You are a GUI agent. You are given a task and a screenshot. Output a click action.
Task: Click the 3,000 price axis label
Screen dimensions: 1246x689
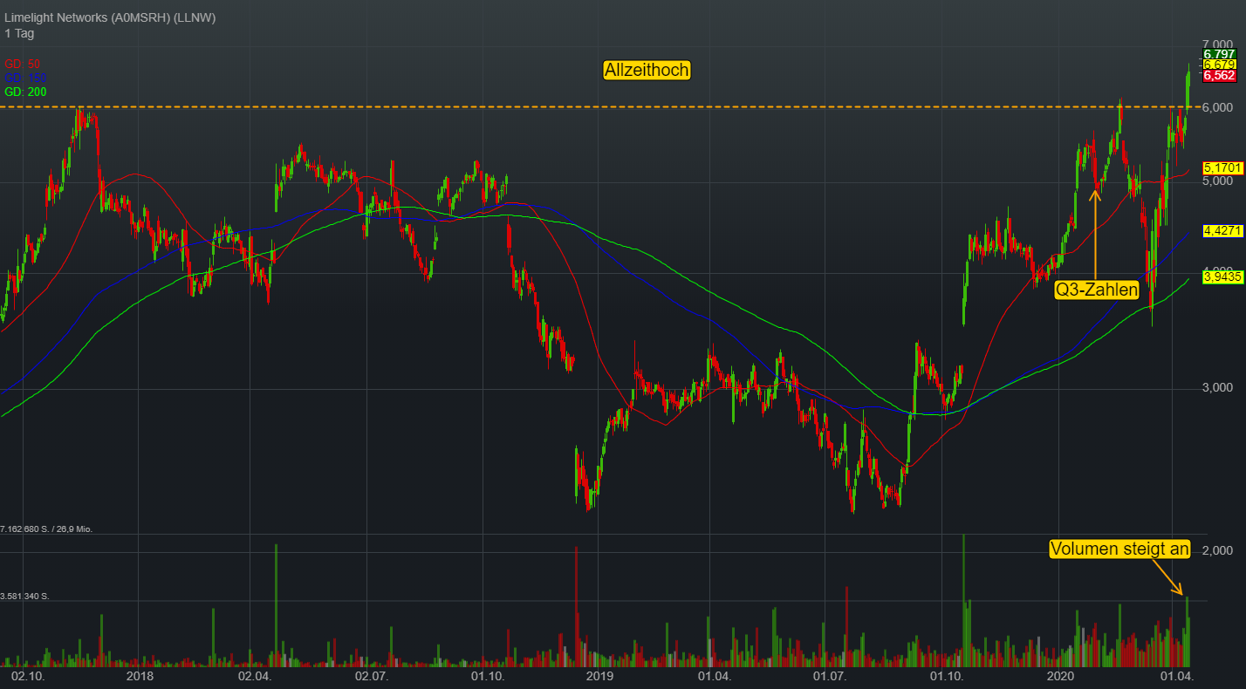coord(1217,387)
